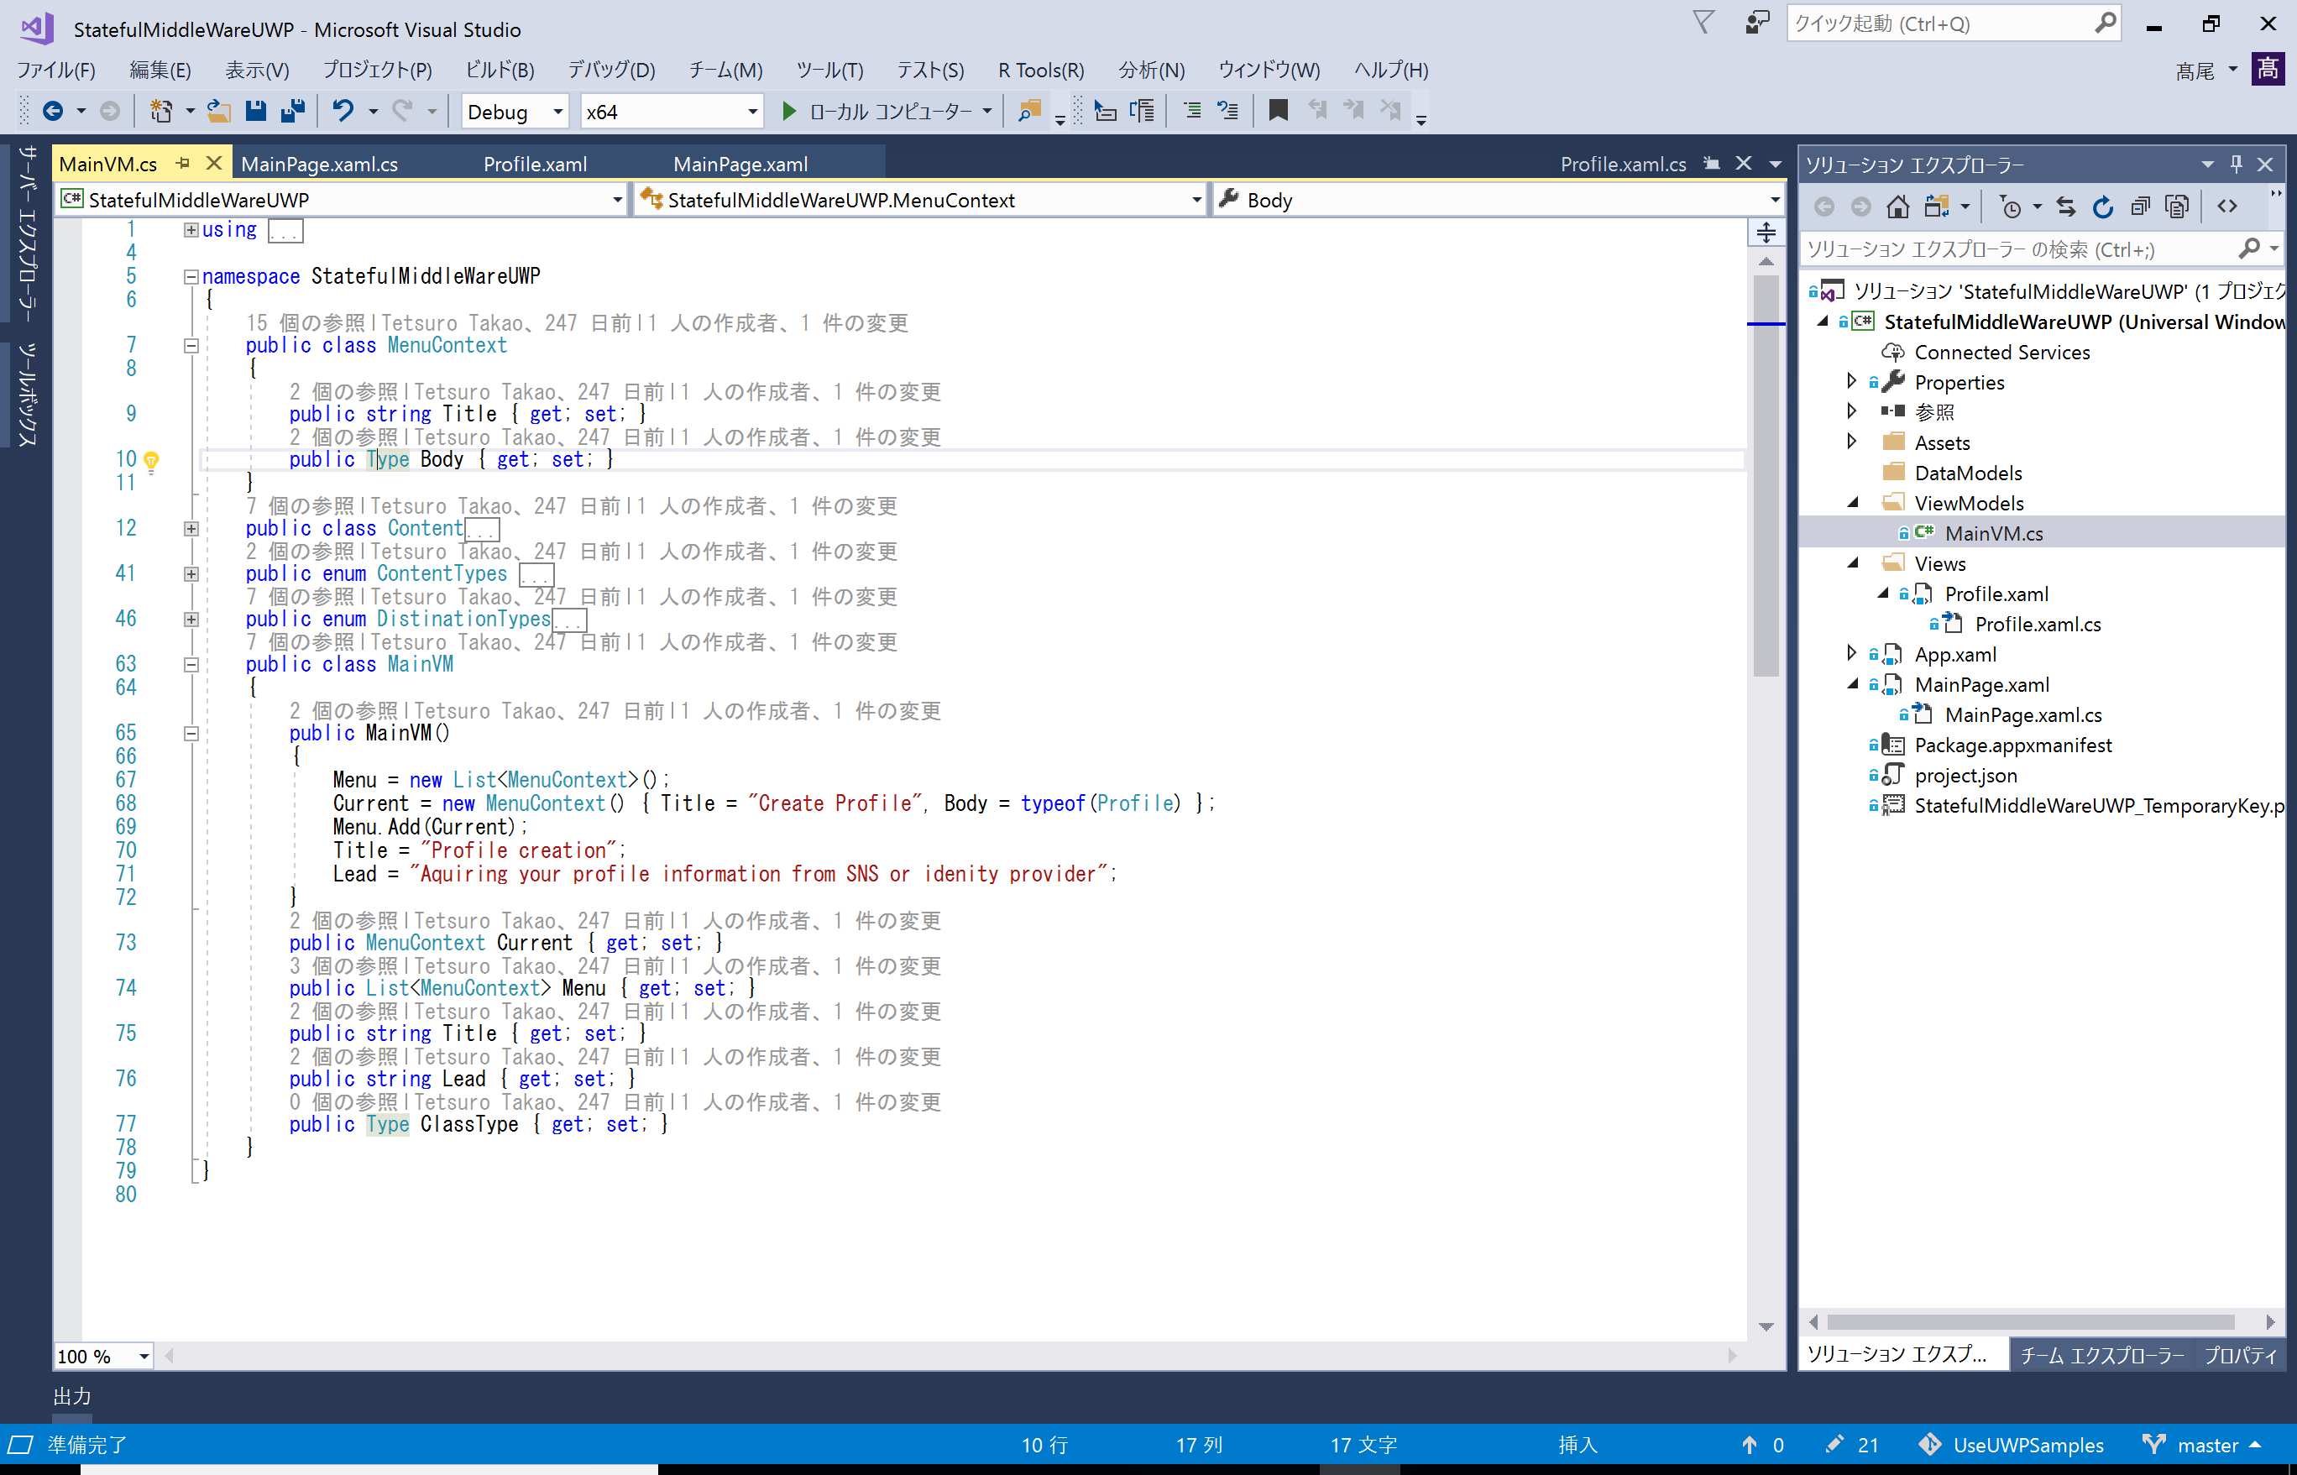Expand the ContentTypes enum region
The height and width of the screenshot is (1475, 2297).
click(191, 573)
